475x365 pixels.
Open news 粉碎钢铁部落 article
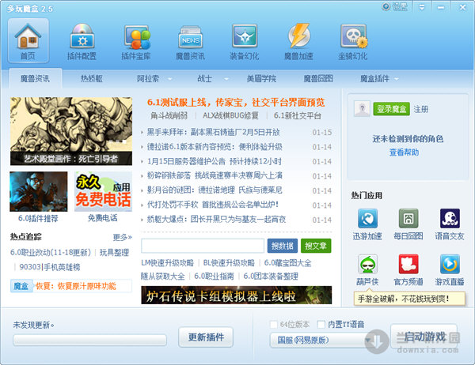point(215,175)
